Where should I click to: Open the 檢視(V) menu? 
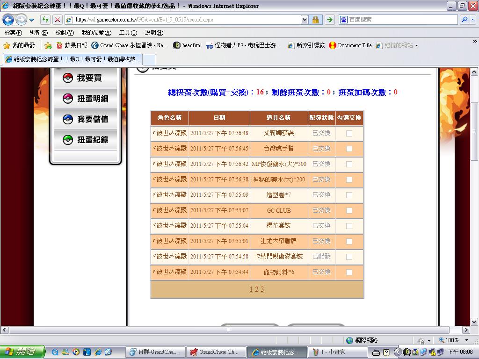click(65, 33)
